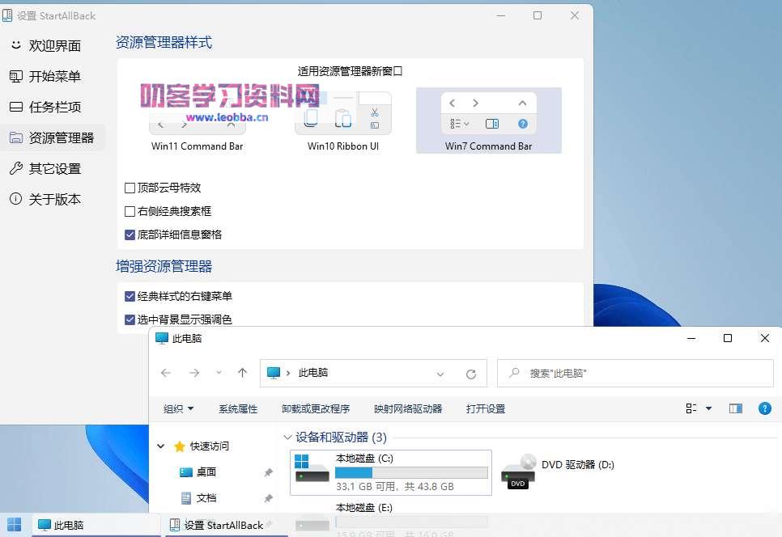This screenshot has width=782, height=537.
Task: Click the blue Help icon in Explorer toolbar
Action: [x=764, y=408]
